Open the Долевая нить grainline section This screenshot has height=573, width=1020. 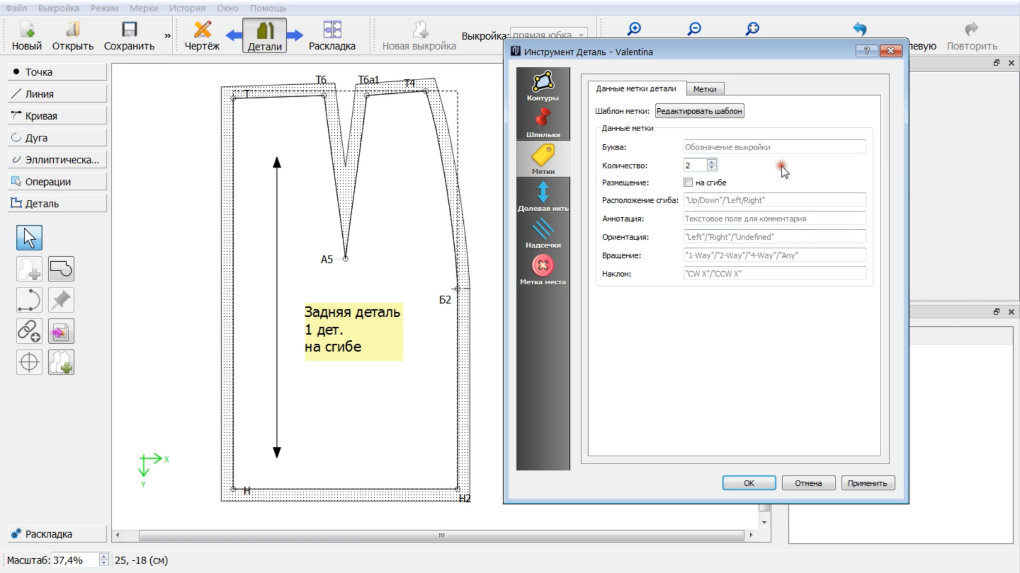click(543, 196)
